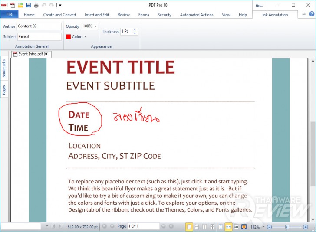
Task: Click the previous search result arrow
Action: 53,226
